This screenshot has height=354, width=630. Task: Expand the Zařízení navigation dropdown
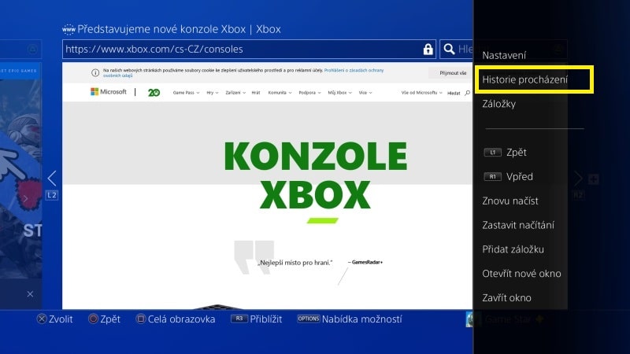point(235,93)
